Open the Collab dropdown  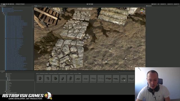pos(154,4)
